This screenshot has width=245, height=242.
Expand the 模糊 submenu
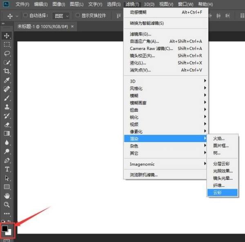pyautogui.click(x=165, y=95)
